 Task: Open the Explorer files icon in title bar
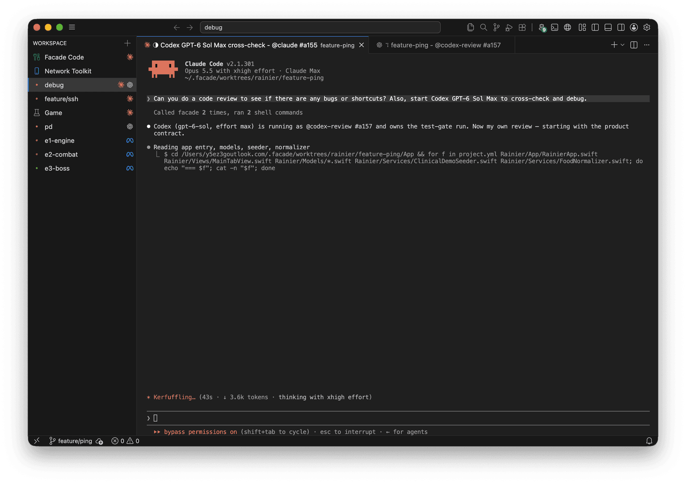click(471, 27)
